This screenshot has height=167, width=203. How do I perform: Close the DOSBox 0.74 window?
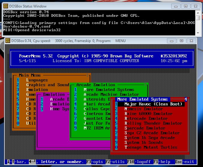point(192,41)
